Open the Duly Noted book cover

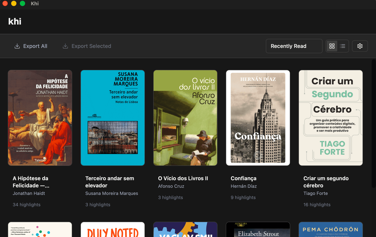coord(113,229)
